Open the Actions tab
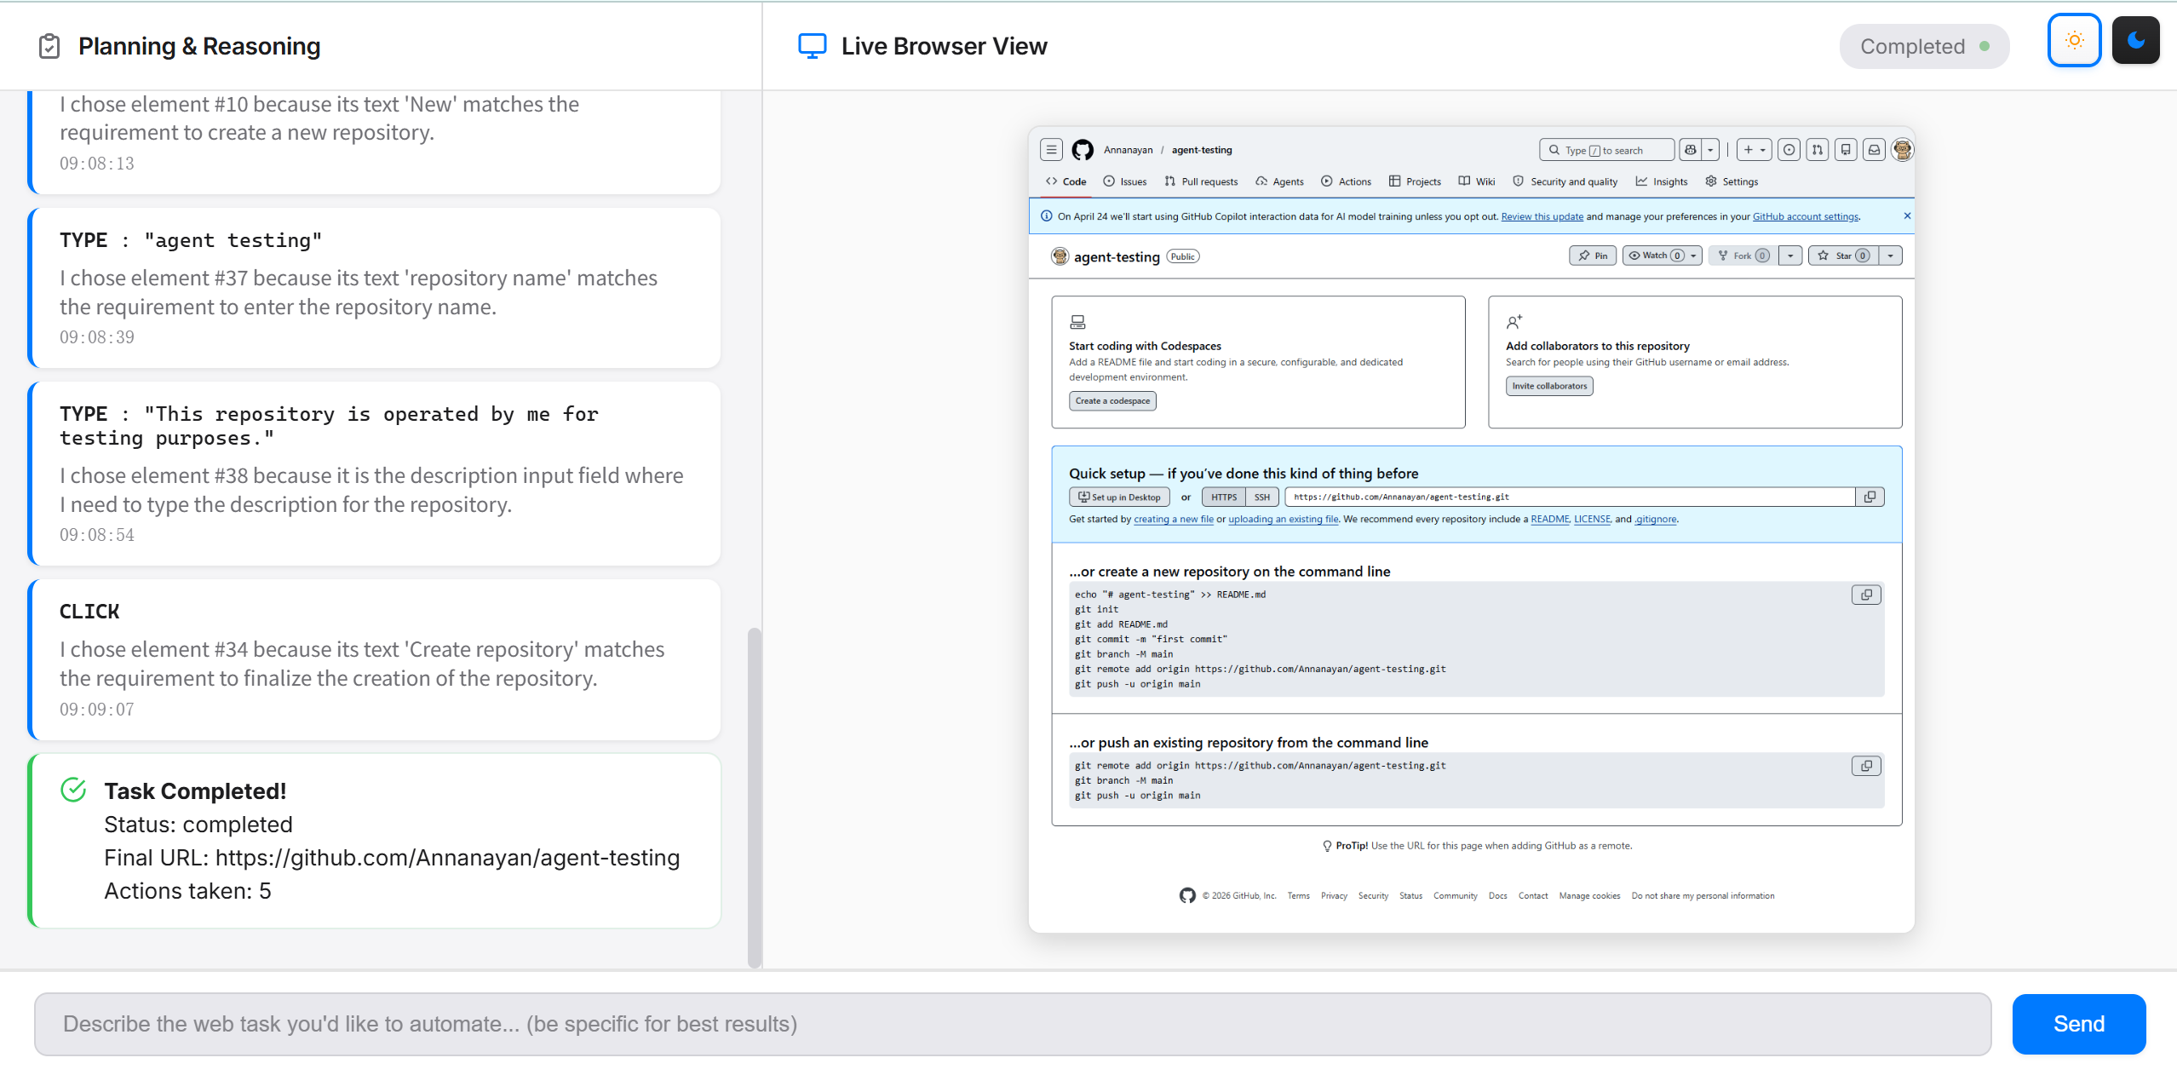The height and width of the screenshot is (1075, 2177). click(1346, 181)
